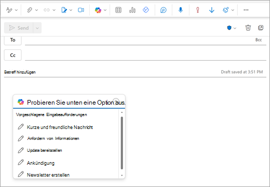Expand the brush icon dropdown arrow
This screenshot has width=270, height=187.
233,10
